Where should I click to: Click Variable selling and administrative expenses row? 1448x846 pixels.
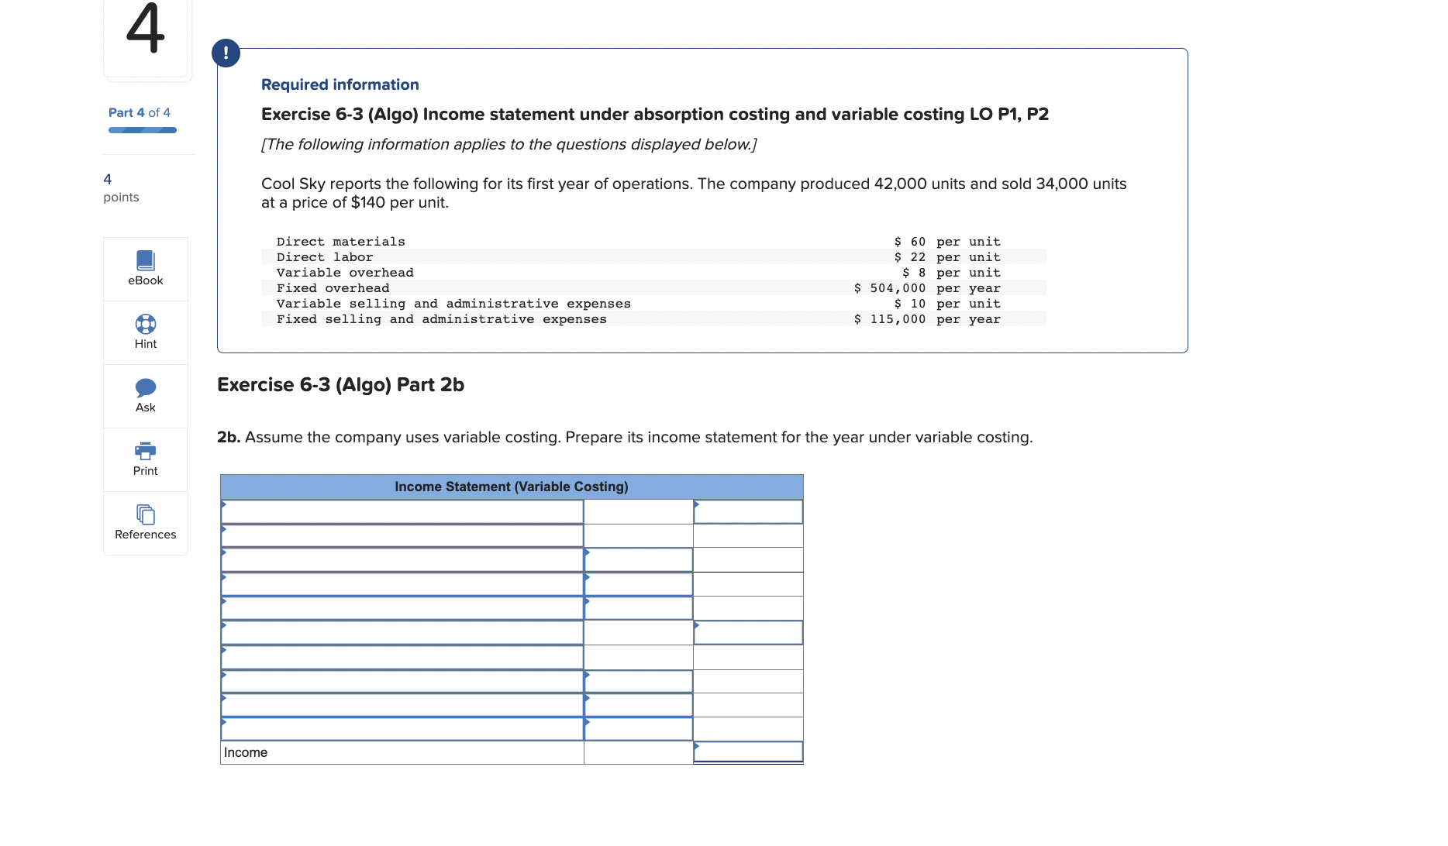653,304
